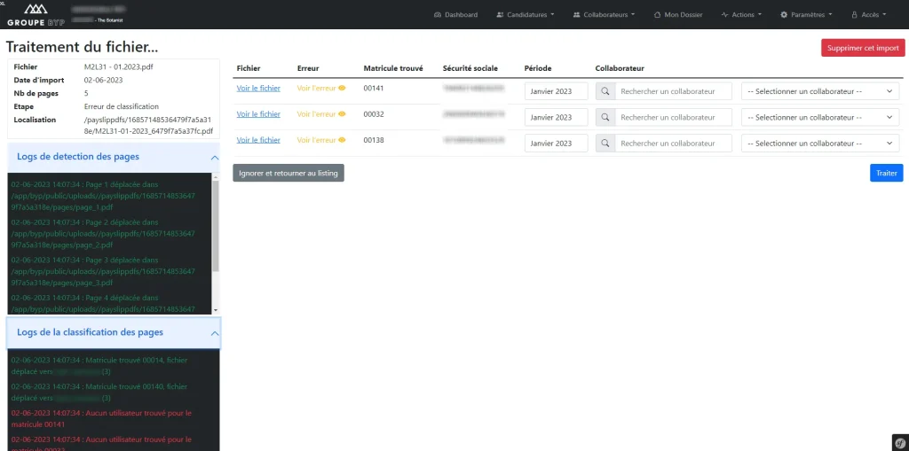The height and width of the screenshot is (451, 909).
Task: Click the Page 3 déplacée log entry
Action: pyautogui.click(x=103, y=272)
